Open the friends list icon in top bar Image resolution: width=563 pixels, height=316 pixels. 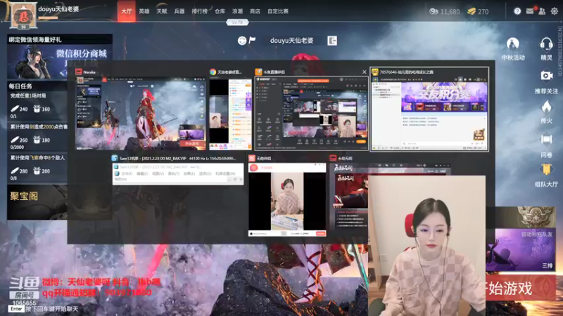tap(542, 11)
